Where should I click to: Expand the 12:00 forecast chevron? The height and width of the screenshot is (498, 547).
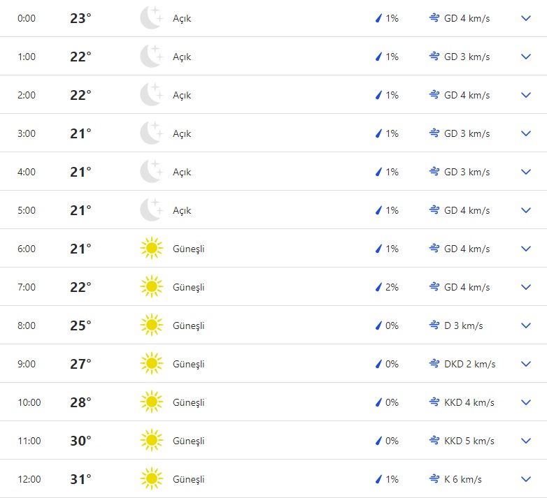526,479
